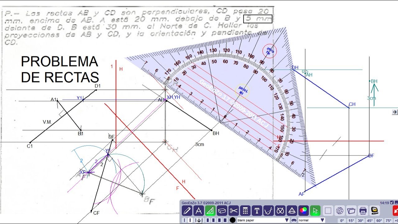Screen dimensions: 398x224
Task: Click the mask icon beside normal dropdown
Action: coord(294,220)
